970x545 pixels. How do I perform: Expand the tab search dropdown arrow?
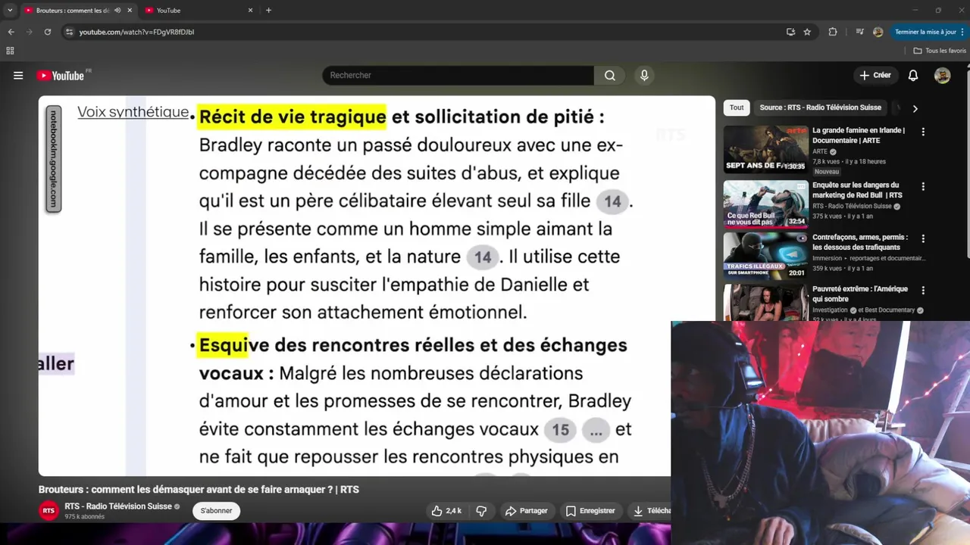point(10,11)
